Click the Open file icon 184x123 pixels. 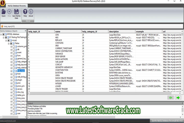click(4, 12)
